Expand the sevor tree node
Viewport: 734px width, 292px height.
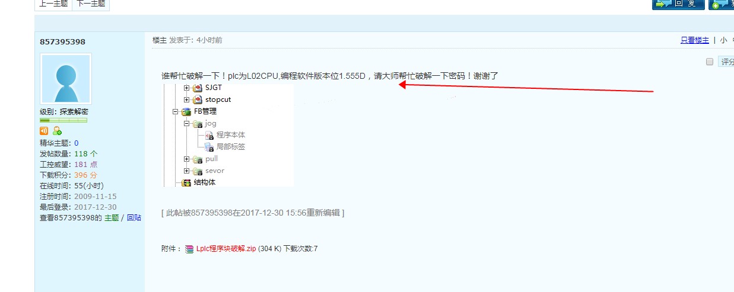click(186, 171)
